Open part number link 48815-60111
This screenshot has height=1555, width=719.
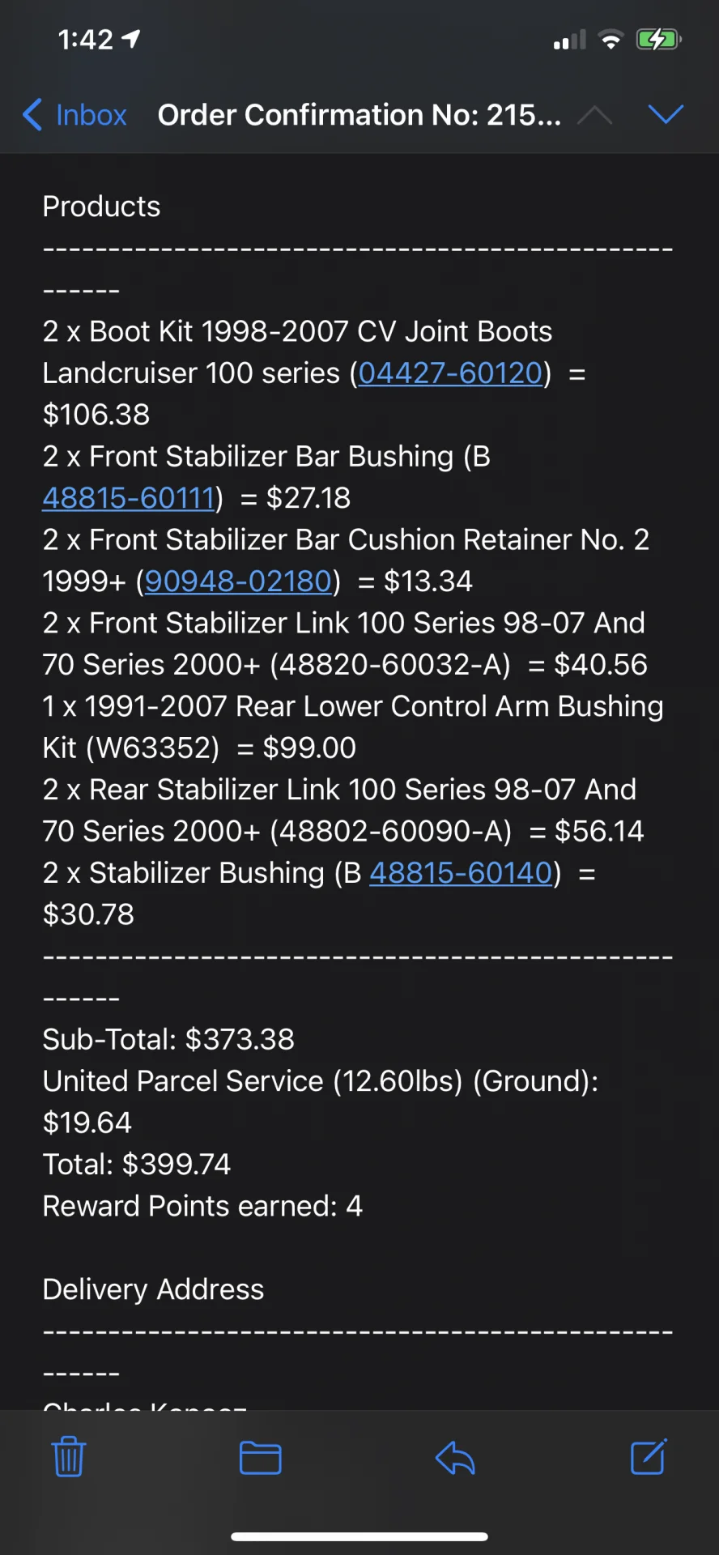pyautogui.click(x=129, y=497)
